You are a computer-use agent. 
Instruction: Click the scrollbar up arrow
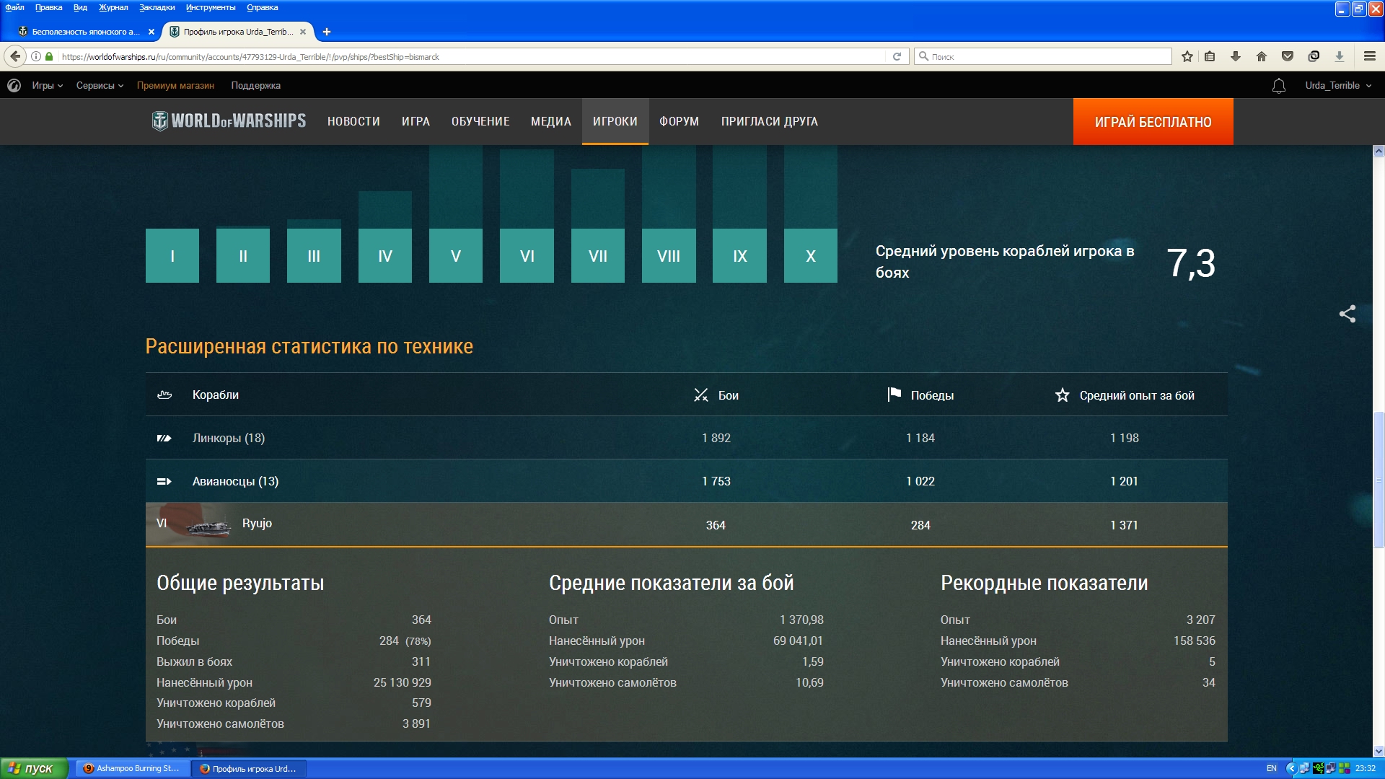(1379, 151)
